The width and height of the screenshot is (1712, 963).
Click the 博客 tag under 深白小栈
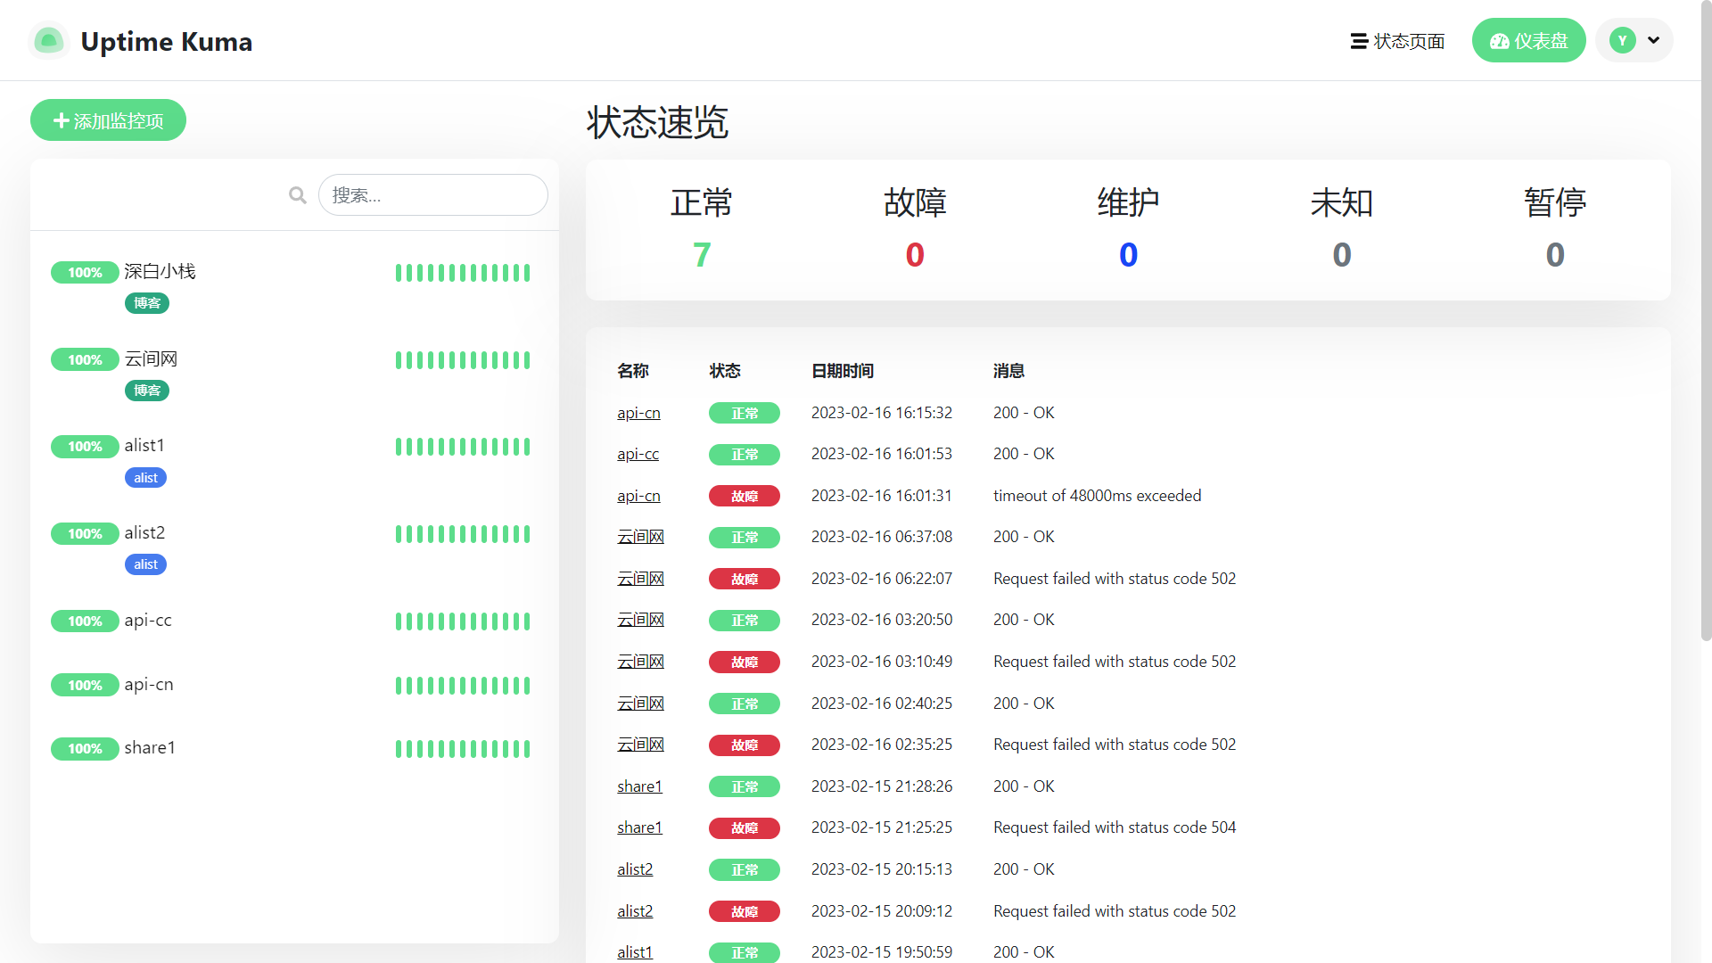pos(147,303)
